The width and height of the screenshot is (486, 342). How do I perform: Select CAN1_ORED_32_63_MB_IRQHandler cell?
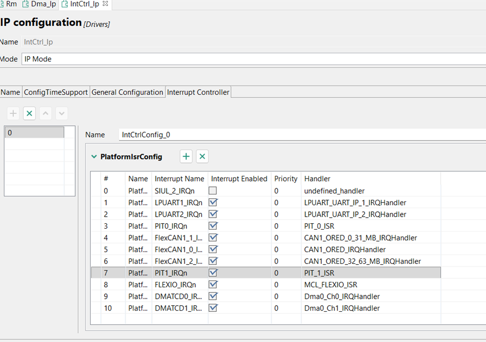(x=370, y=261)
